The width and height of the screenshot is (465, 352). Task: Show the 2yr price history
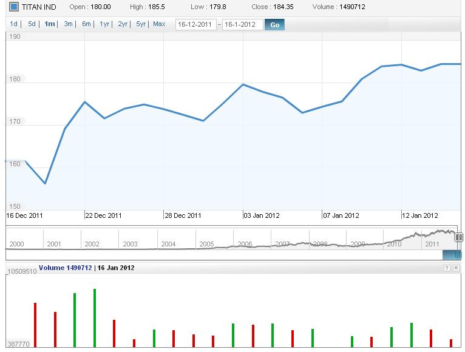(x=123, y=24)
